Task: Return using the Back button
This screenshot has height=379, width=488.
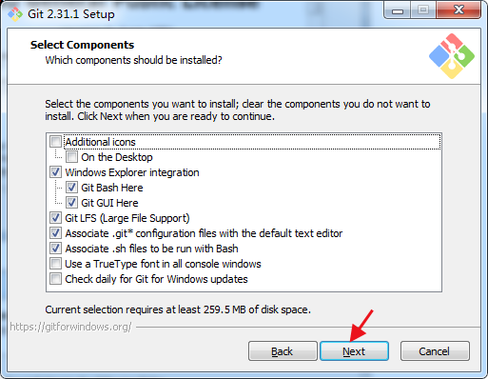Action: [x=283, y=351]
